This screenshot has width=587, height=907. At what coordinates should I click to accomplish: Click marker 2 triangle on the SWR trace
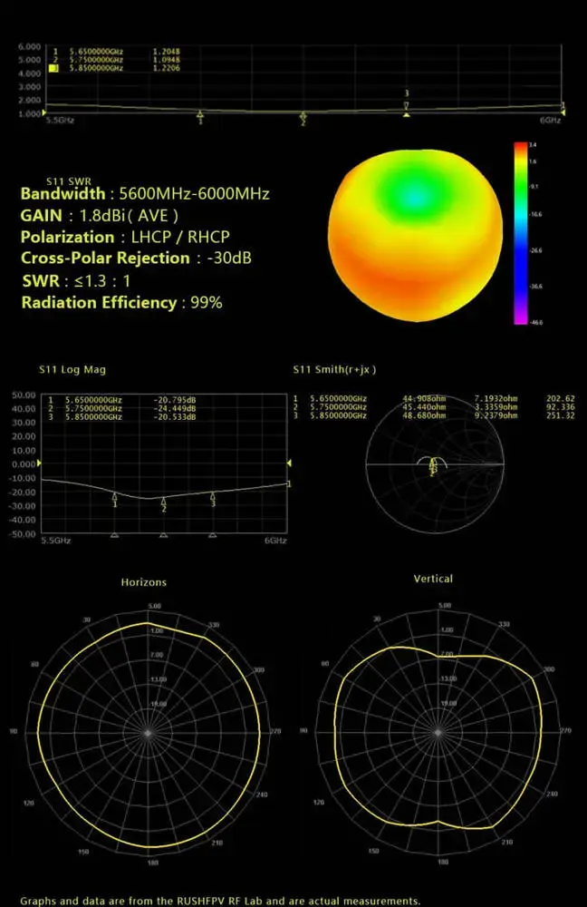click(x=303, y=116)
